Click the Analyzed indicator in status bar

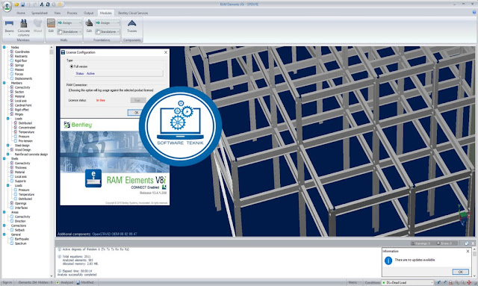[x=65, y=283]
